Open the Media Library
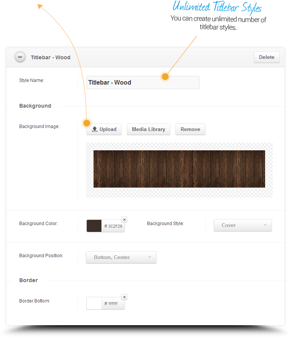 [148, 129]
